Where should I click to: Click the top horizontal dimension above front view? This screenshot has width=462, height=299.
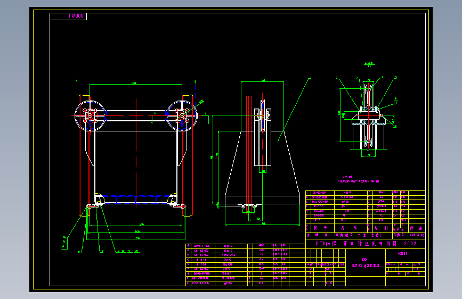136,84
